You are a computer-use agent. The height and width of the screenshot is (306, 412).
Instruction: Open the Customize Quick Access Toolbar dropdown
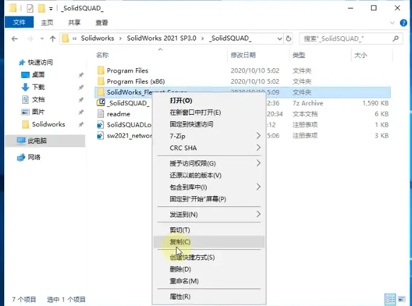coord(51,8)
